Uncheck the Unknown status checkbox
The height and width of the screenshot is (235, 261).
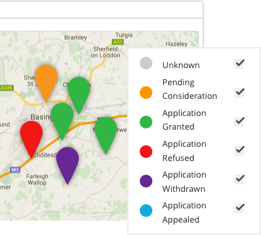pos(239,63)
